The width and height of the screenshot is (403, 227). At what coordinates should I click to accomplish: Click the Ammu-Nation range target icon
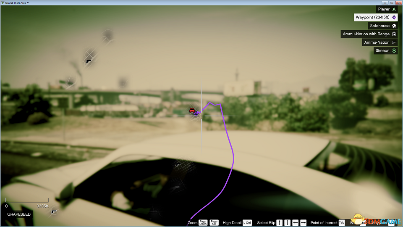click(394, 34)
